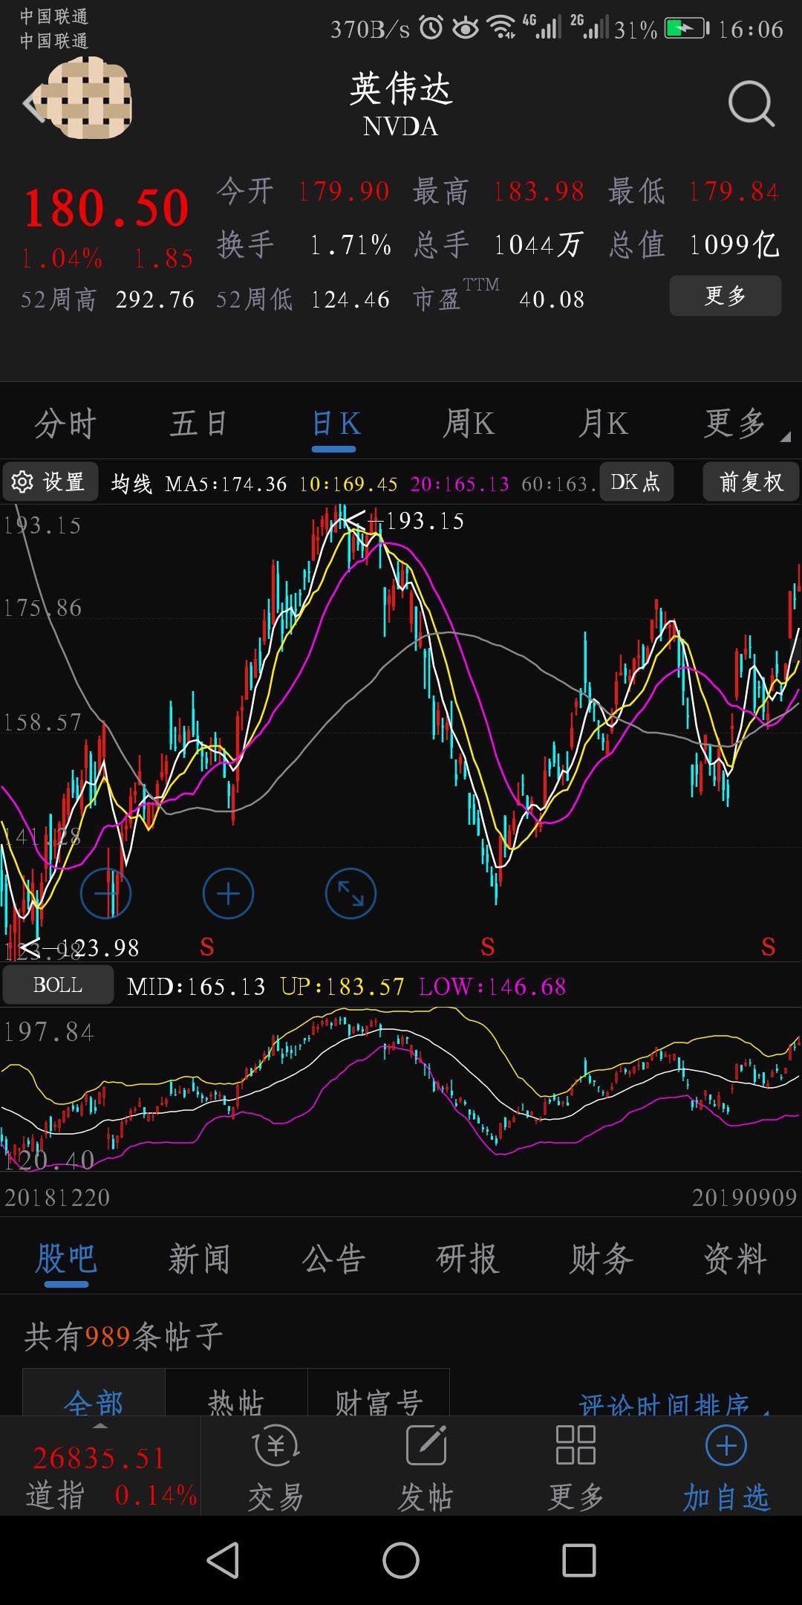Tap the rightmost S signal marker
The image size is (802, 1605).
pyautogui.click(x=768, y=947)
